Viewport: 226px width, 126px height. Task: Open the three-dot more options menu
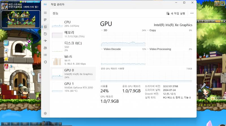pyautogui.click(x=192, y=13)
